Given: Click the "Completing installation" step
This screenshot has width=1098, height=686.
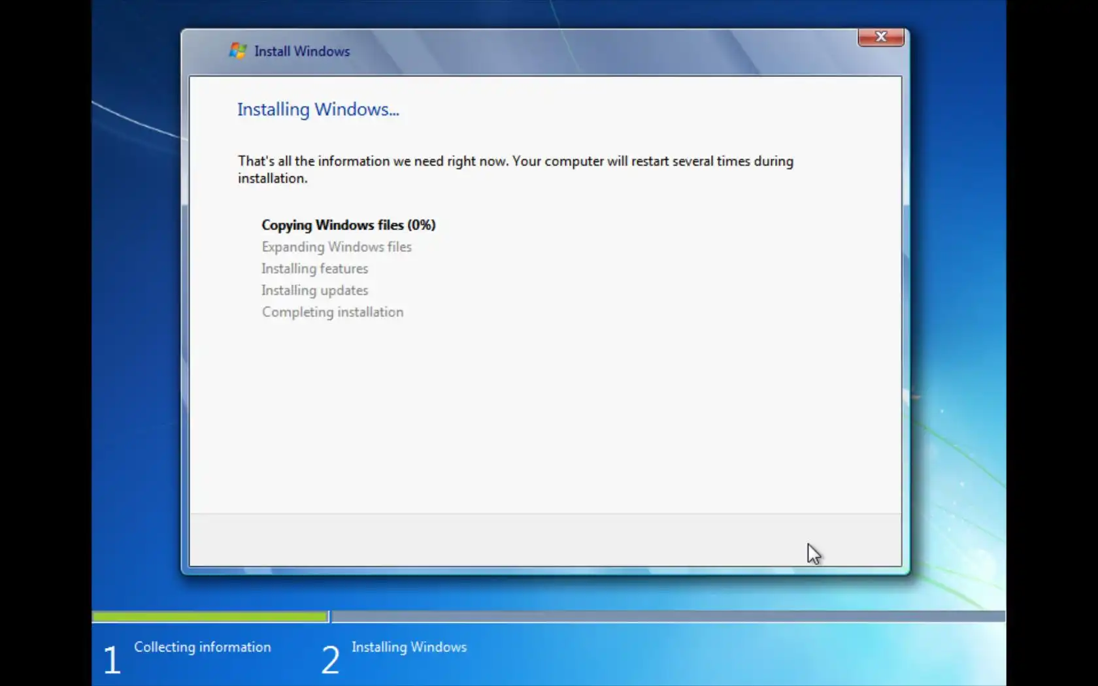Looking at the screenshot, I should (x=333, y=312).
